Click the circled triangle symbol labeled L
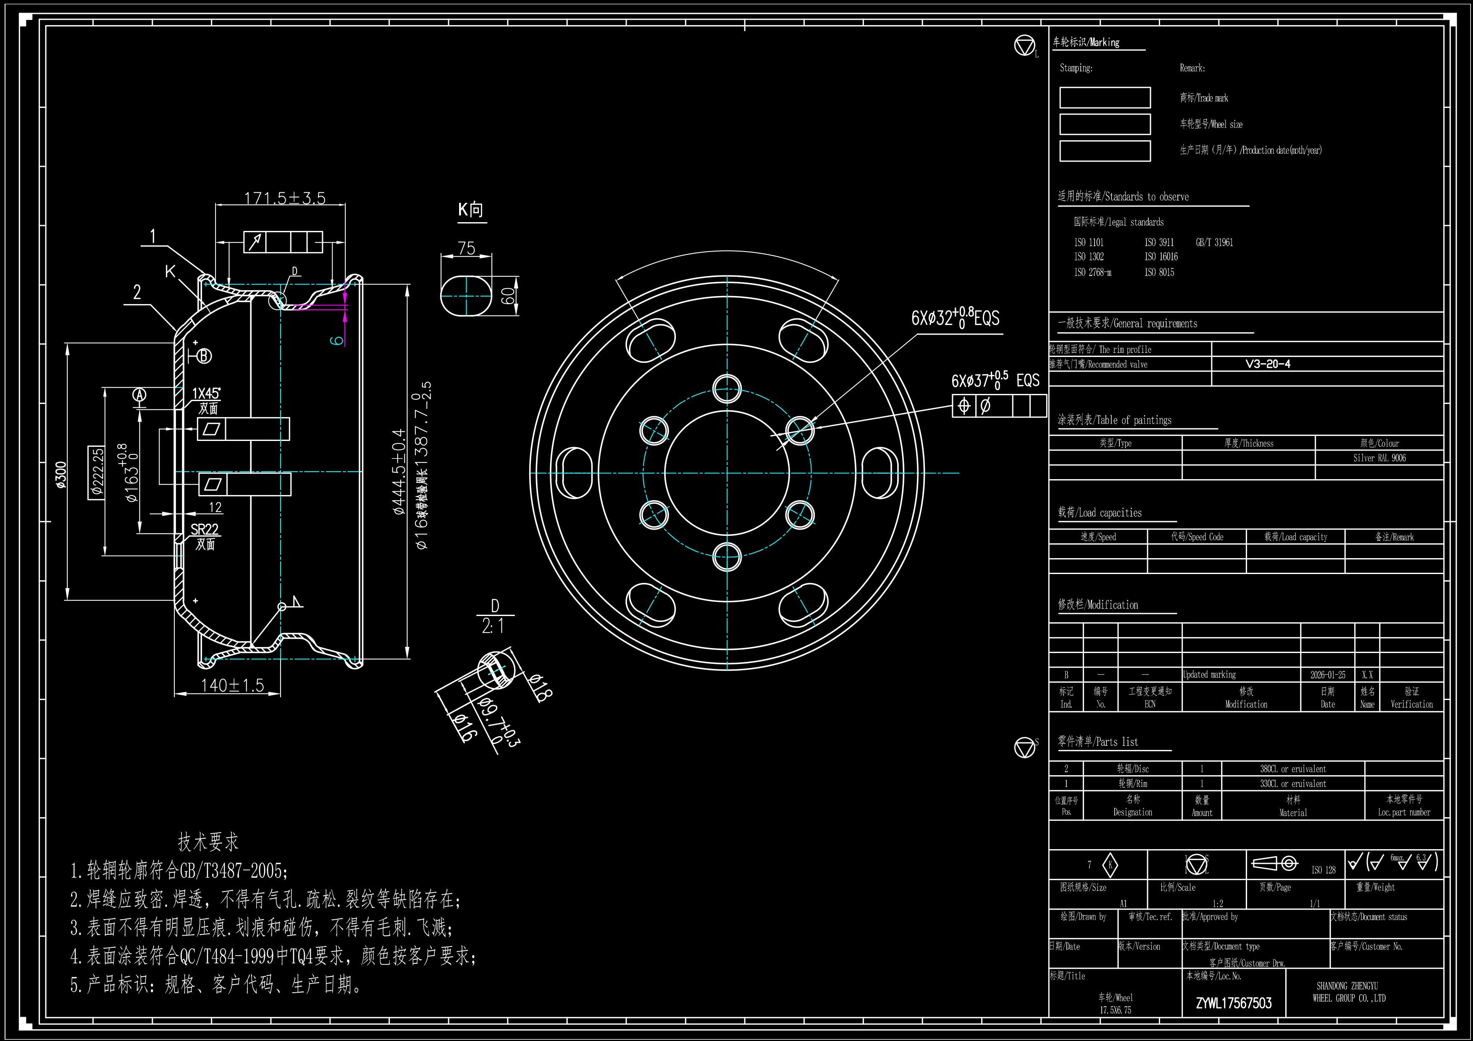 coord(1024,45)
